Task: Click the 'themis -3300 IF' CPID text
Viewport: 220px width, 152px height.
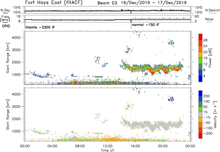Action: (40, 27)
